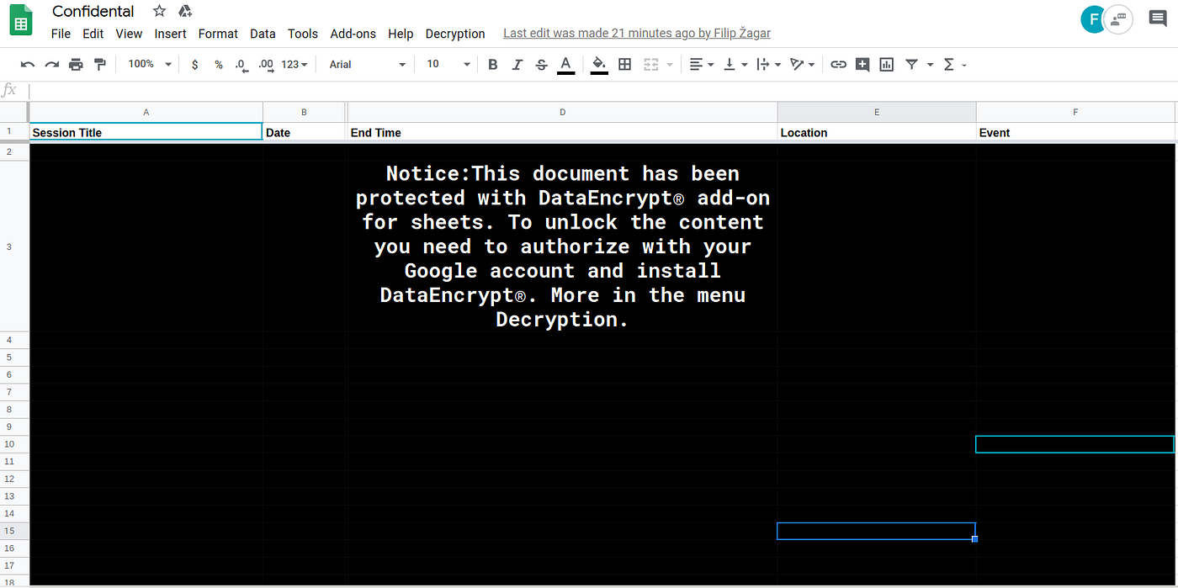The height and width of the screenshot is (588, 1178).
Task: Open the Borders tool
Action: pos(624,64)
